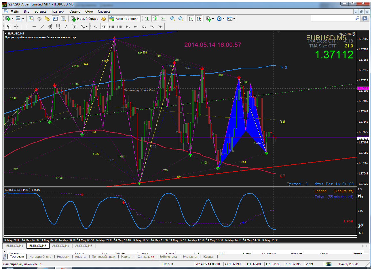Select the D1 timeframe button

[x=144, y=26]
